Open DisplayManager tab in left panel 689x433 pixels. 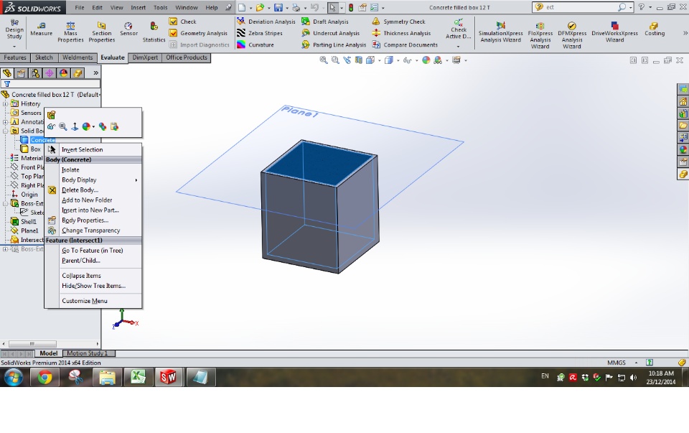(x=63, y=73)
